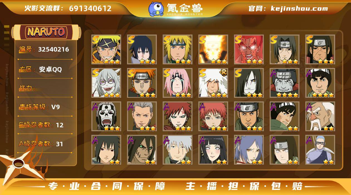Screen dimensions: 351x195
Task: Pick the pink-haired Sakura portrait
Action: coord(177,83)
